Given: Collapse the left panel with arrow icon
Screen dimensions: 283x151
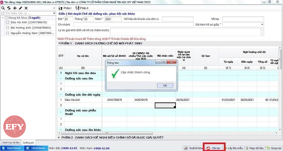Looking at the screenshot, I should pos(54,8).
